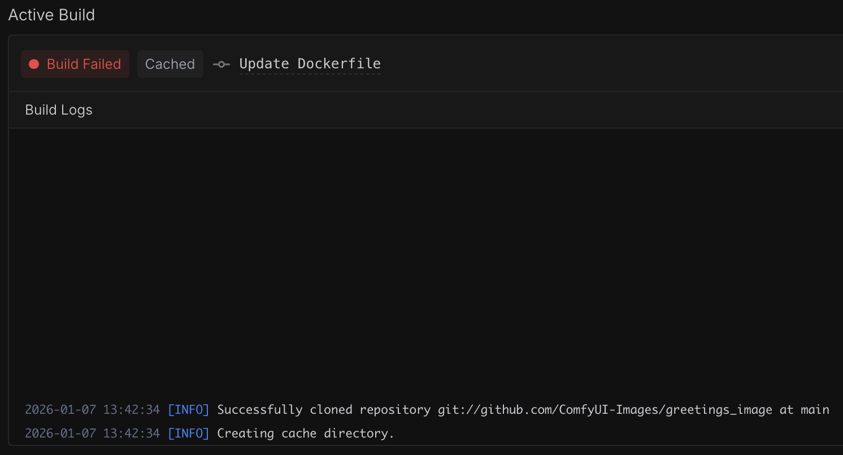
Task: Open the Update Dockerfile commit
Action: [x=310, y=64]
